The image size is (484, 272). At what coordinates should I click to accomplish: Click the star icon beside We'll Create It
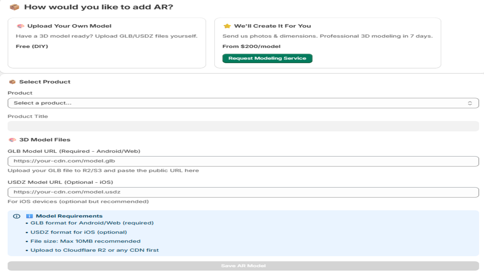point(227,26)
